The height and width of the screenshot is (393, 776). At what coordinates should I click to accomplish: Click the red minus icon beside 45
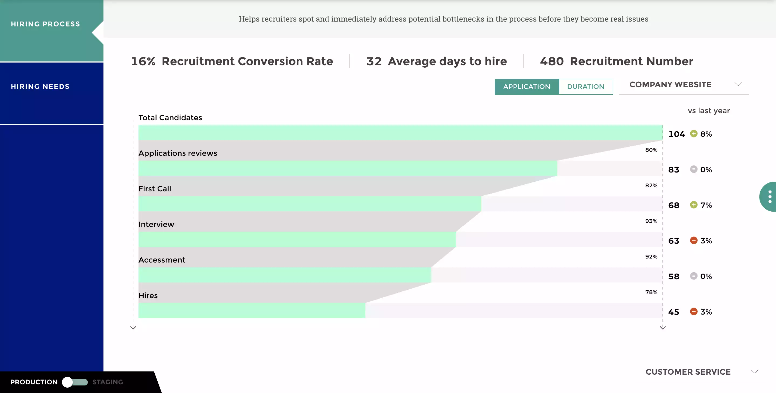(x=694, y=312)
